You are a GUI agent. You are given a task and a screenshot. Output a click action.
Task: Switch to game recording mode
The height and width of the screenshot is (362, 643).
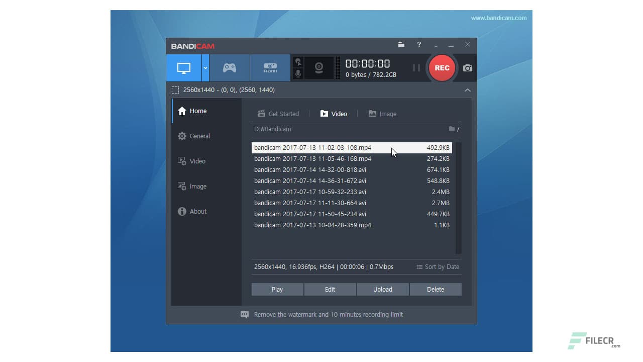(230, 67)
